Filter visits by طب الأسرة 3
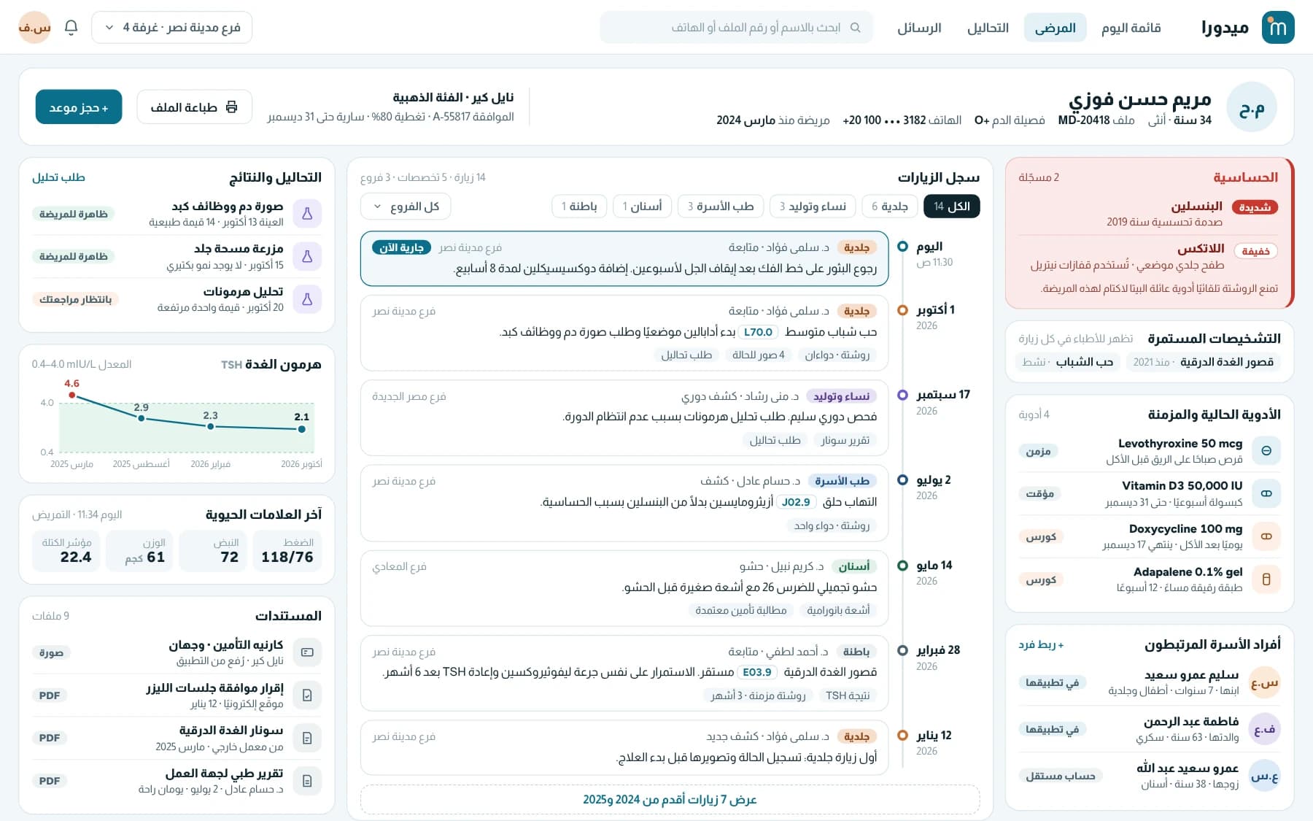The width and height of the screenshot is (1313, 821). point(721,207)
